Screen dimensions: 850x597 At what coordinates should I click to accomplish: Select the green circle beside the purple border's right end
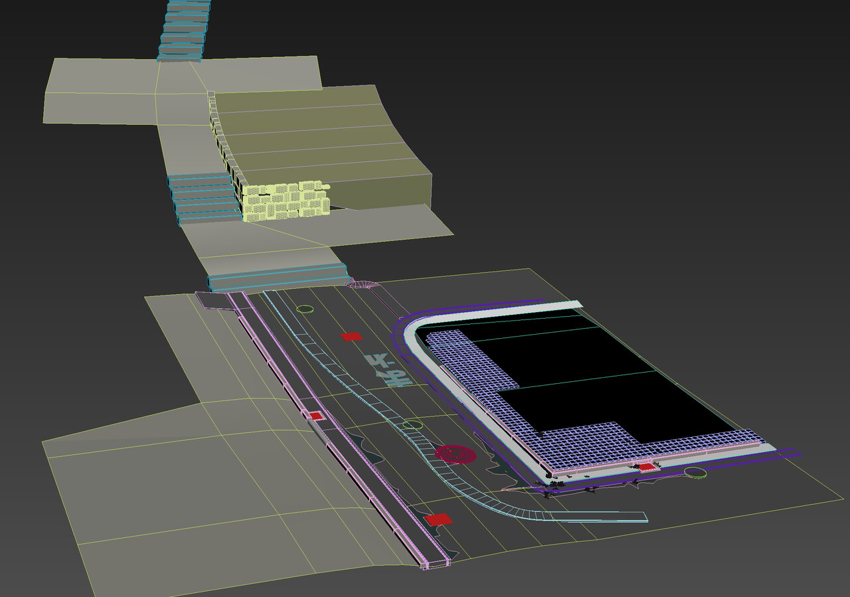(695, 472)
